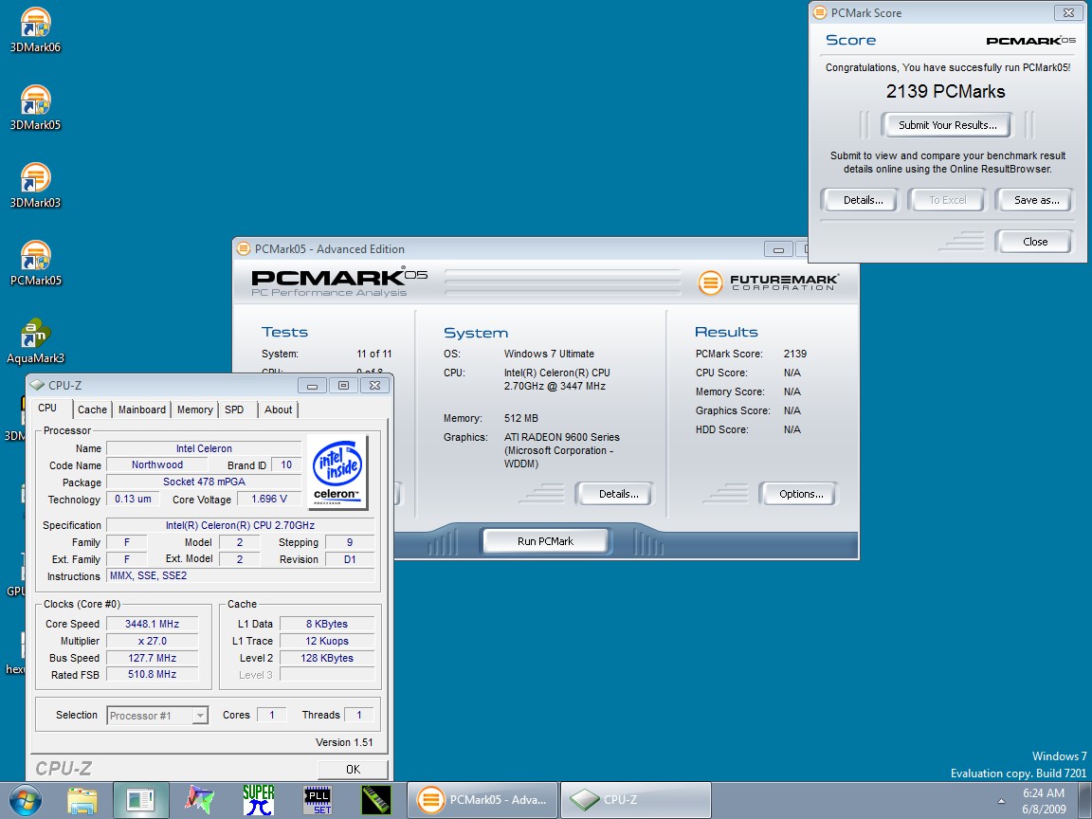Image resolution: width=1092 pixels, height=819 pixels.
Task: Switch to CPU-Z taskbar window button
Action: (x=636, y=800)
